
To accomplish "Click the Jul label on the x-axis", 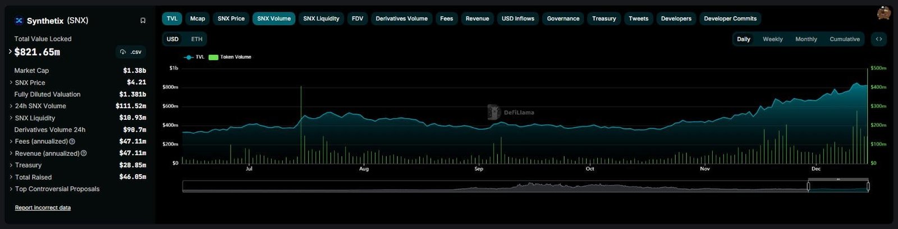I will 249,169.
